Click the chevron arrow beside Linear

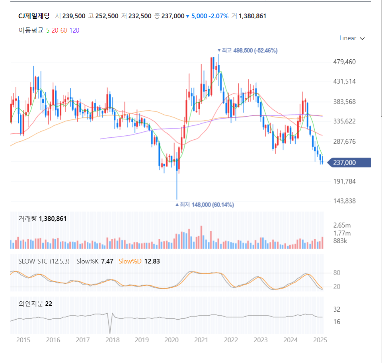pos(362,39)
